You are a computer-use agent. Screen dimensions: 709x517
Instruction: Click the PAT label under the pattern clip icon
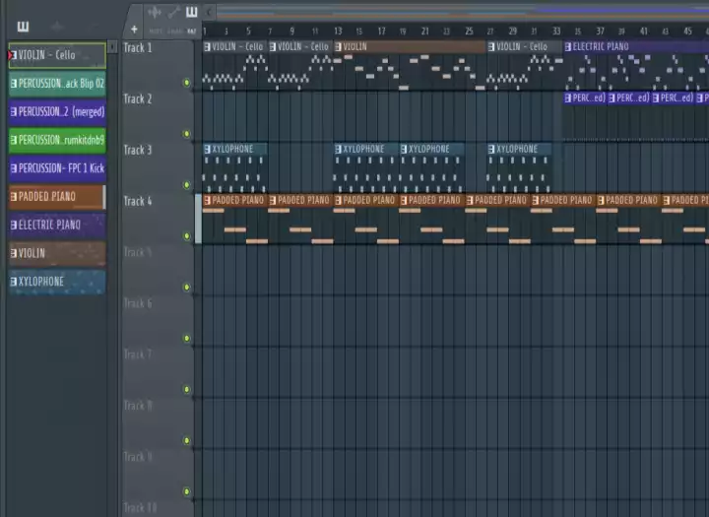(x=192, y=32)
